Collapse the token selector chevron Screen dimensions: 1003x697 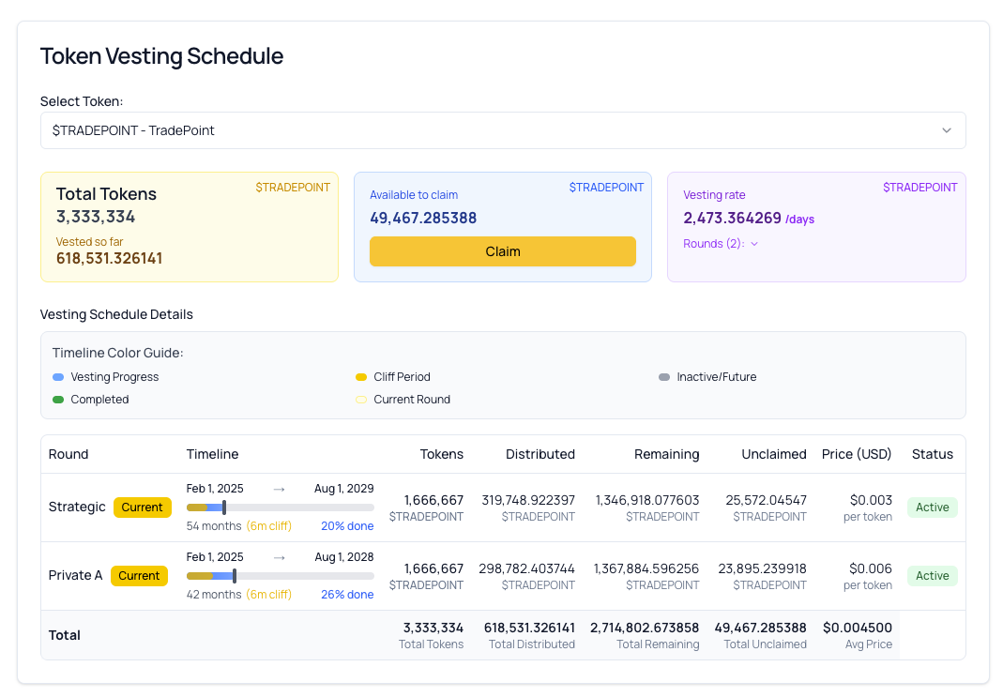[x=947, y=130]
